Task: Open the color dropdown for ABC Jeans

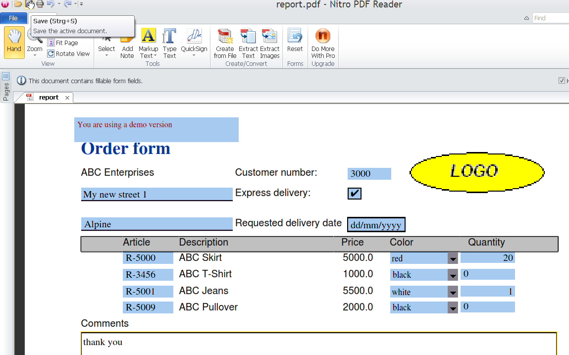Action: tap(453, 292)
